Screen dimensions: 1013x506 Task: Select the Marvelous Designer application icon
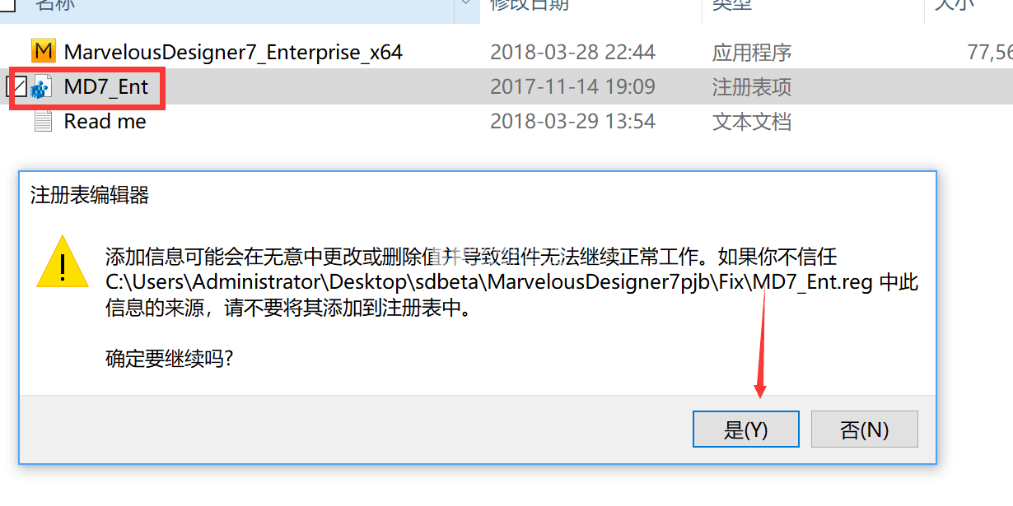(x=43, y=52)
